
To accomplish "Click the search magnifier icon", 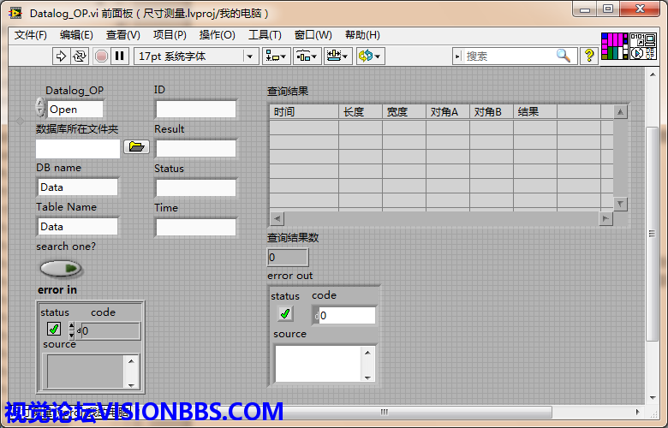I will pos(563,56).
